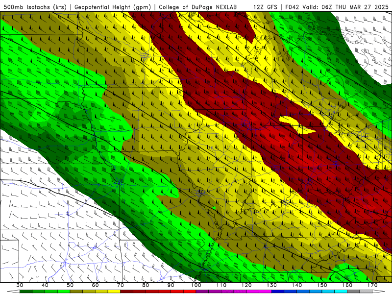
Task: Click the 120 knot color bar label
Action: point(246,285)
